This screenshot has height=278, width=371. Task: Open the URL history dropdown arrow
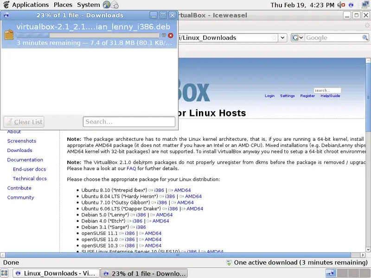(x=282, y=38)
